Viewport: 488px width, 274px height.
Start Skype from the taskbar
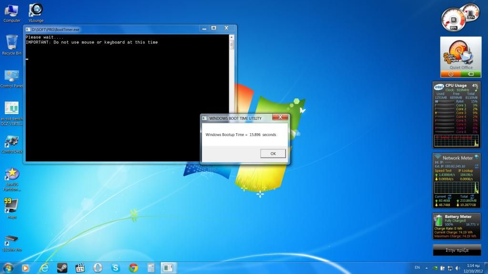point(115,268)
